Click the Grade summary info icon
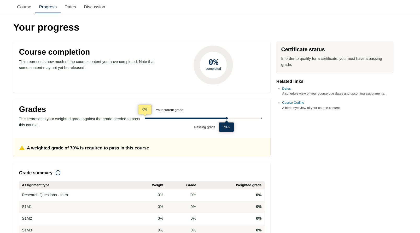The width and height of the screenshot is (420, 233). pos(58,173)
